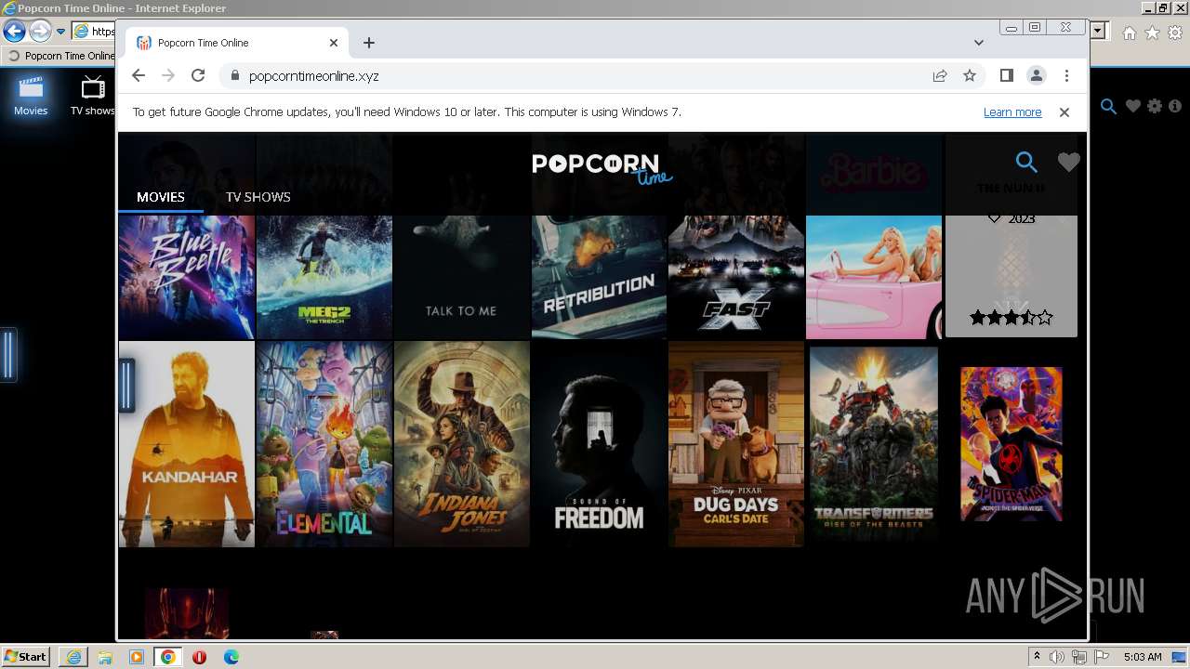Screen dimensions: 1190x669
Task: Open the Talk To Me poster
Action: [x=461, y=278]
